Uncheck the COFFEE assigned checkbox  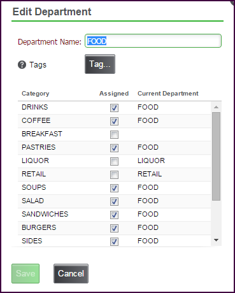click(x=114, y=121)
